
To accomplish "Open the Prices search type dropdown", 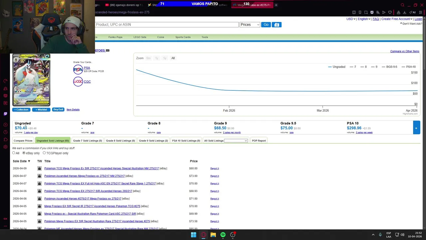I will pyautogui.click(x=250, y=25).
